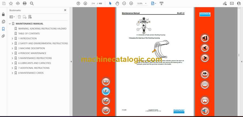Viewport: 243px width, 117px height.
Task: Expand the 6 LUBRICANTS AND CAPACITIES bookmark
Action: pos(12,63)
